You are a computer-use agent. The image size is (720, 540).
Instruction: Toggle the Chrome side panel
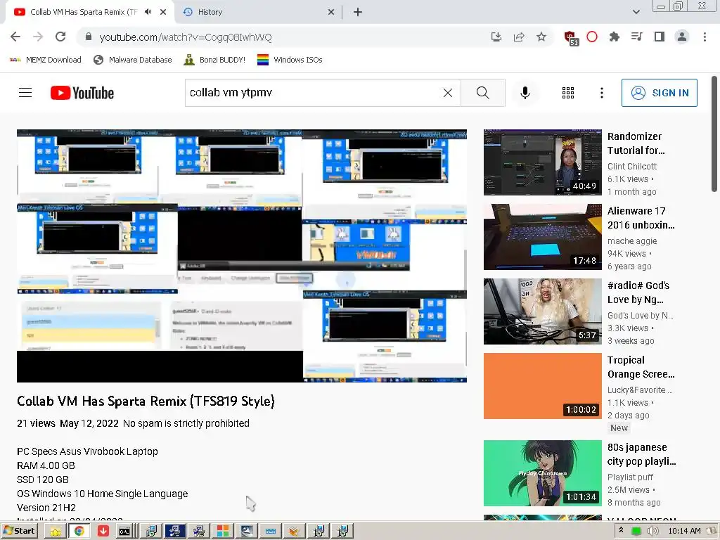660,37
